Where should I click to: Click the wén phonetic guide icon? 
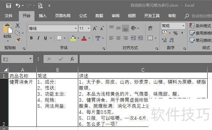pyautogui.click(x=98, y=38)
